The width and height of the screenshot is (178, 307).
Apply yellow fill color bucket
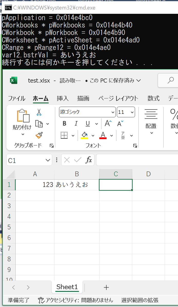tap(84, 135)
